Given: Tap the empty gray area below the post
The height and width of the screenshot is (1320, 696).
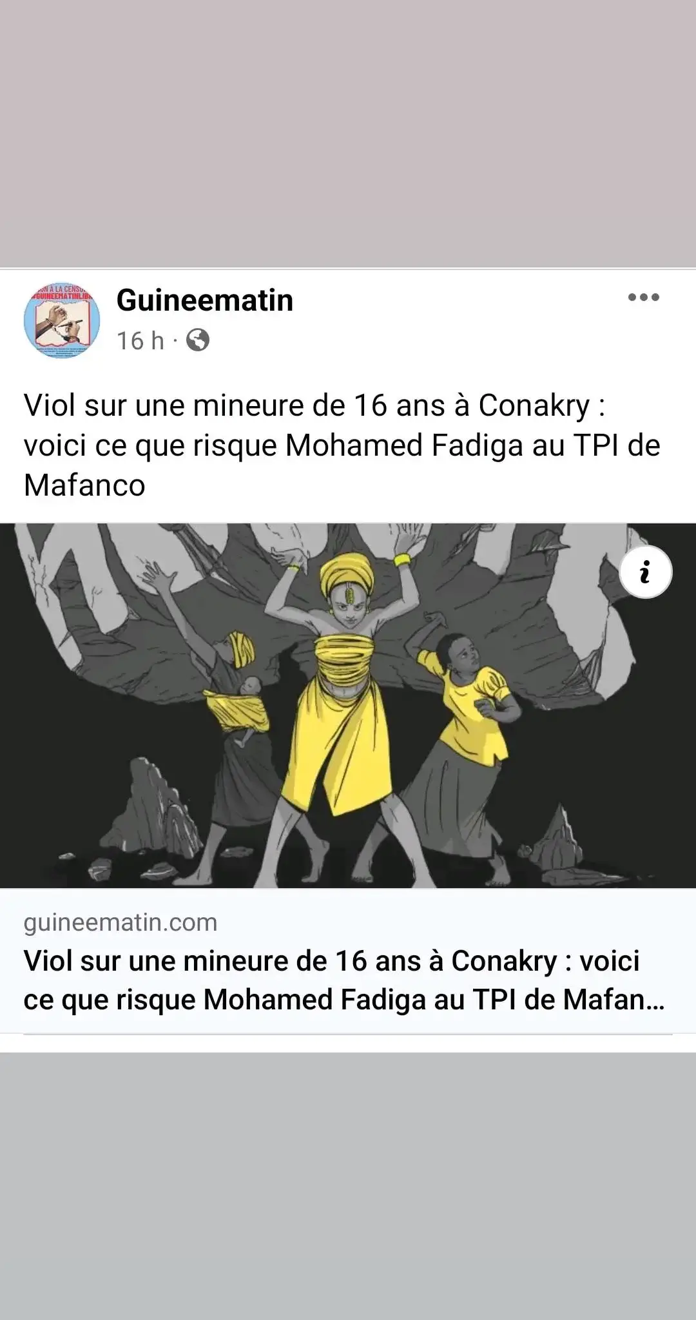Looking at the screenshot, I should (348, 1186).
